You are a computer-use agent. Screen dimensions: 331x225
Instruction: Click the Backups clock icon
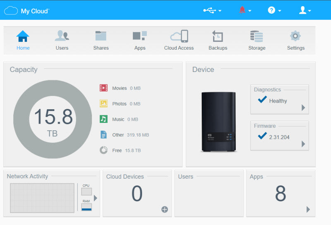tap(218, 36)
